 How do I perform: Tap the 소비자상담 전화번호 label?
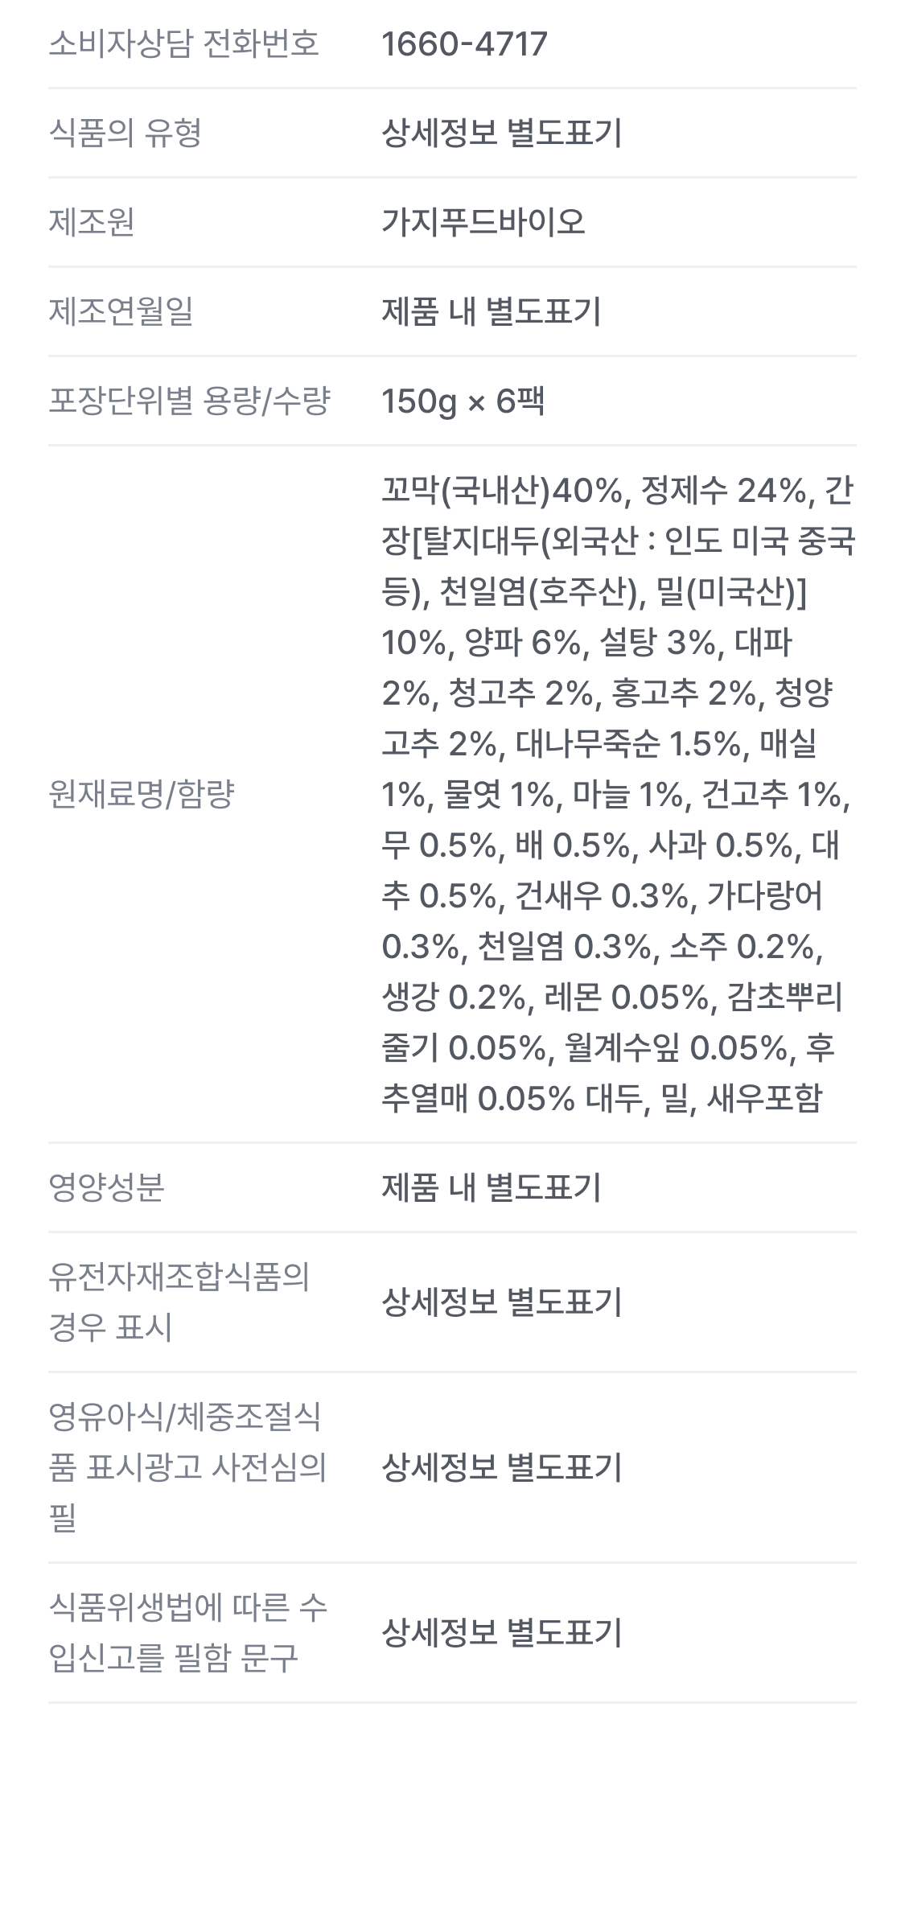[x=183, y=44]
